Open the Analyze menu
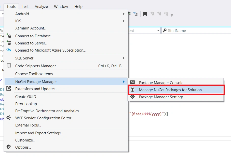The image size is (231, 159). tap(41, 7)
